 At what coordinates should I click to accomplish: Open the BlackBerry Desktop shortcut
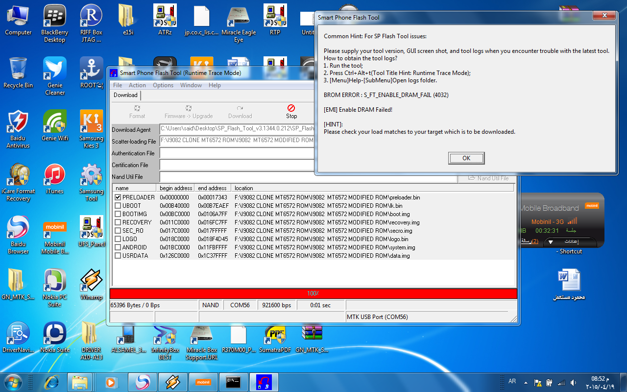coord(55,24)
